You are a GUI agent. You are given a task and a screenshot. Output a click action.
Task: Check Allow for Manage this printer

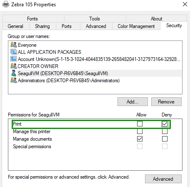coord(140,131)
